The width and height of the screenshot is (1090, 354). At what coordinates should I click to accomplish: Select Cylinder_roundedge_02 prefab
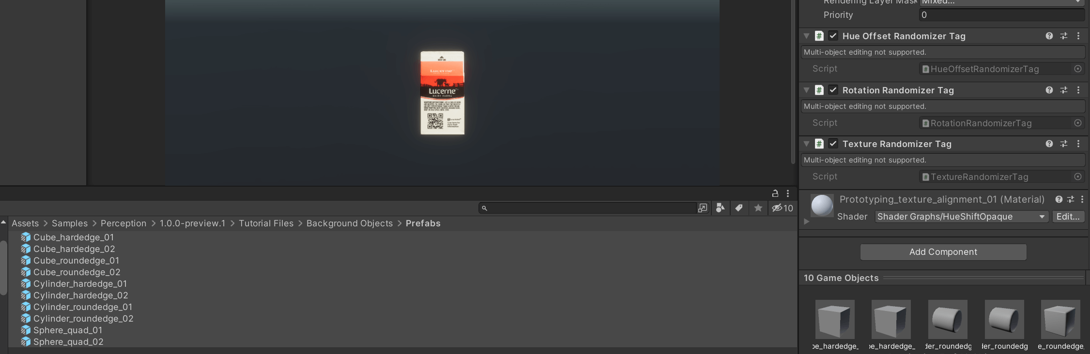(83, 319)
